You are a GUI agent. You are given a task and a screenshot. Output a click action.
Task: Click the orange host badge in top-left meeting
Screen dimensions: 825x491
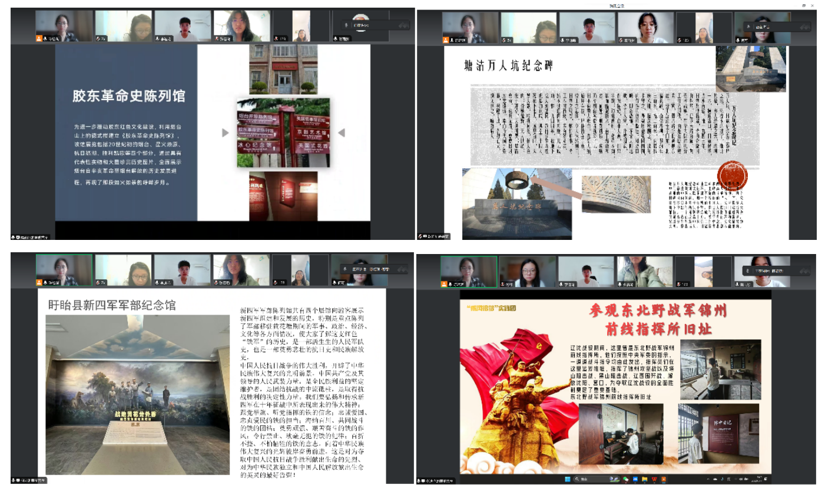click(39, 38)
